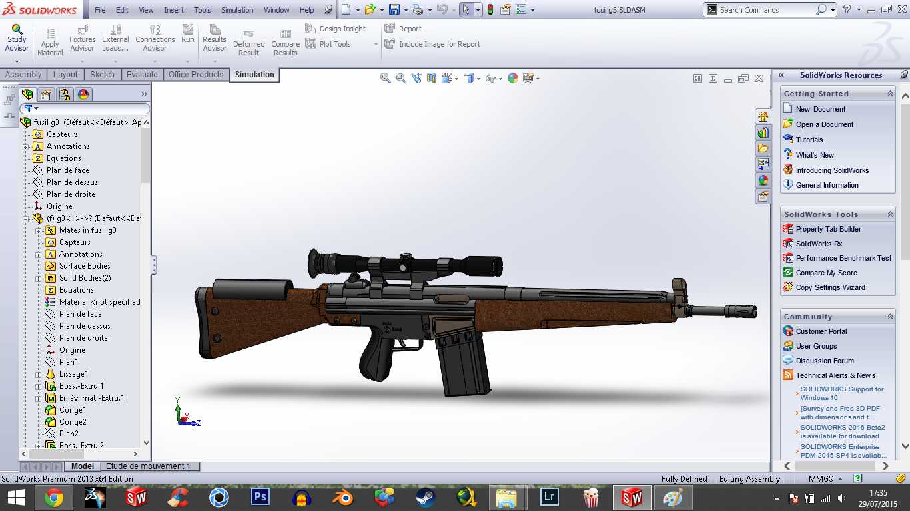Open the Results Advisor
The image size is (910, 511).
tap(215, 39)
